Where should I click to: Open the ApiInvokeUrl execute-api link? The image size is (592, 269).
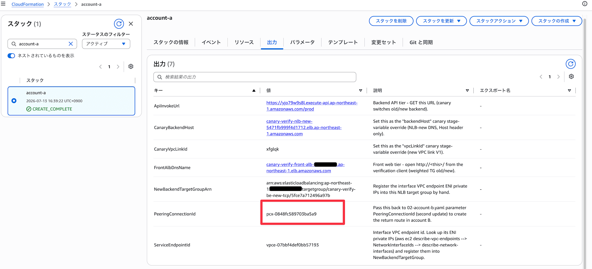point(312,106)
